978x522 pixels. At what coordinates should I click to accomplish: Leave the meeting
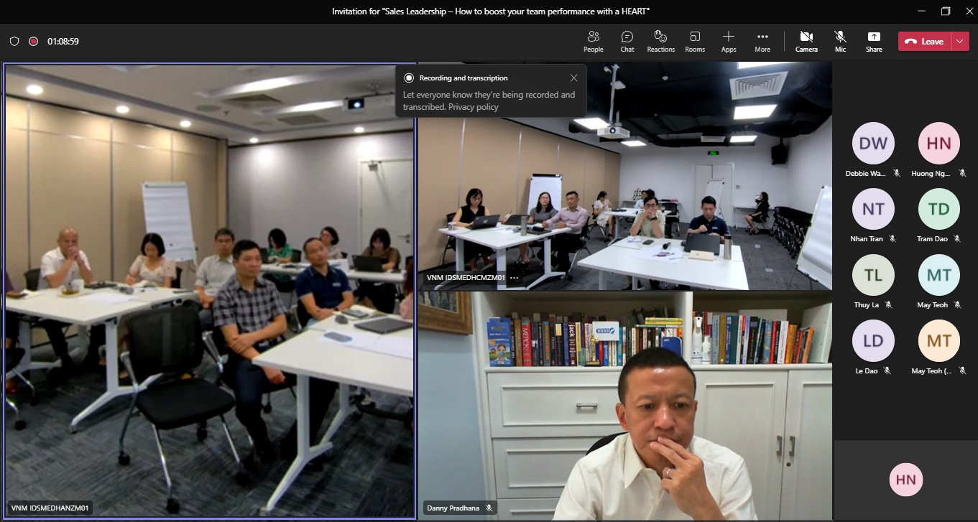pyautogui.click(x=924, y=42)
